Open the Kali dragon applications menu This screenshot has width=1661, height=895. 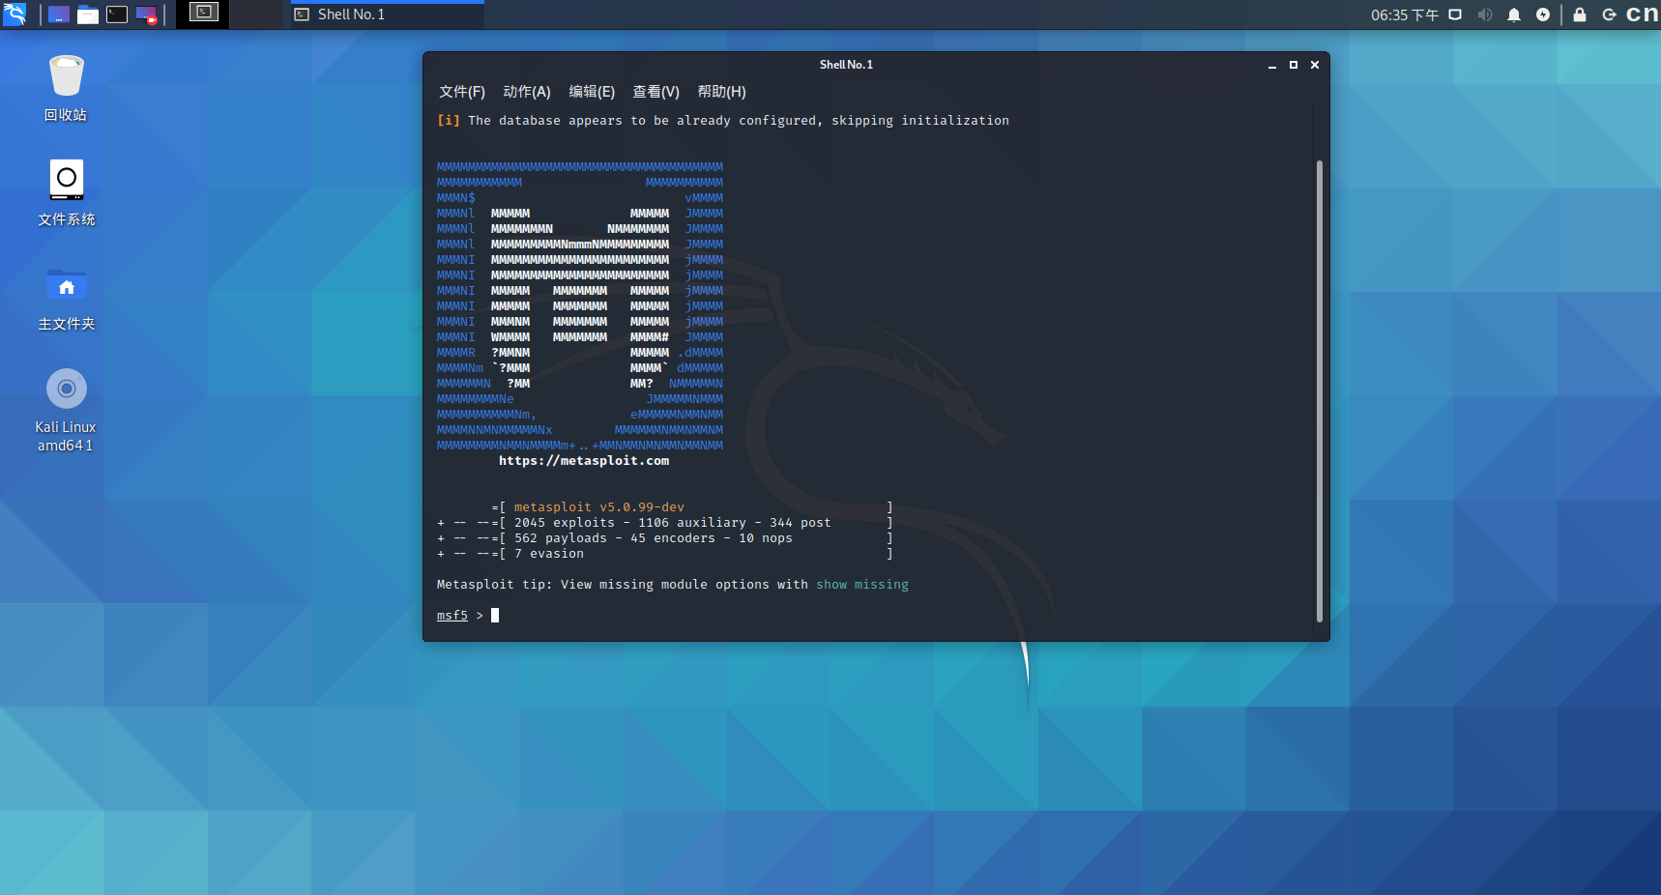(15, 14)
